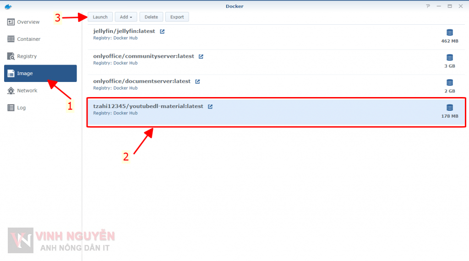Switch to the Registry section
This screenshot has height=261, width=469.
click(x=27, y=56)
